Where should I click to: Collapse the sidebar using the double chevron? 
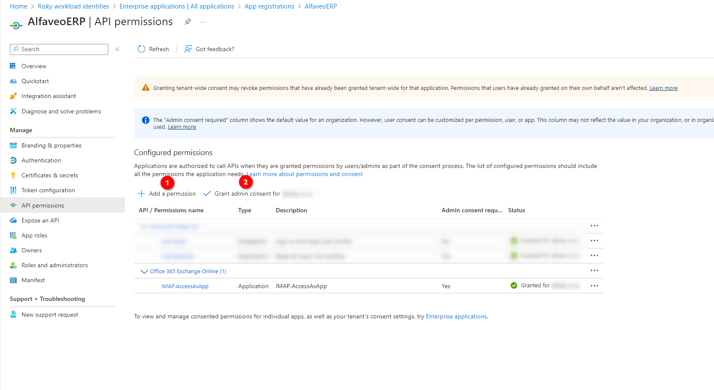pos(118,49)
